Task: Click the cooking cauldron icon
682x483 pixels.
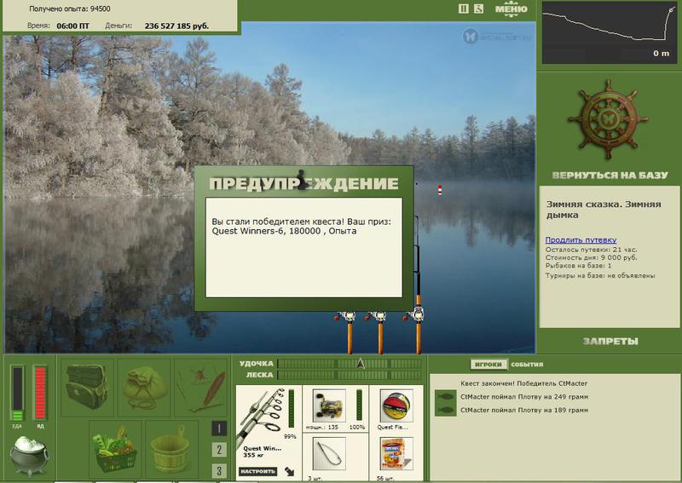Action: click(30, 456)
